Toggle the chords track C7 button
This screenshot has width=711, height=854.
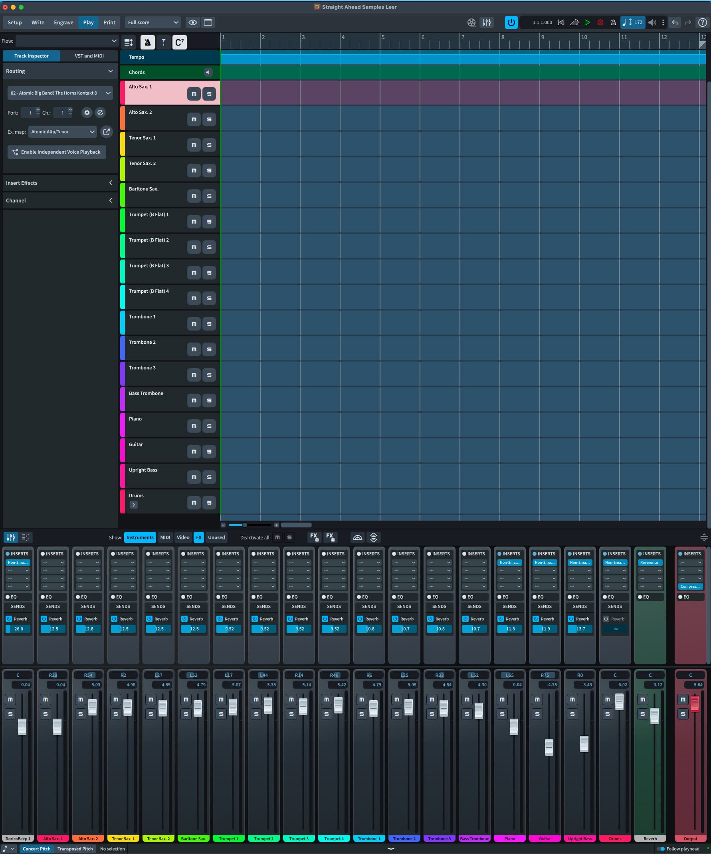[180, 42]
